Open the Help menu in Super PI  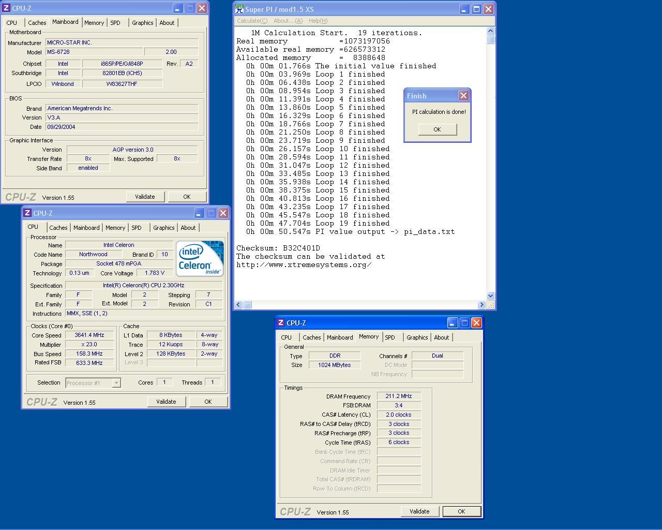pos(318,21)
